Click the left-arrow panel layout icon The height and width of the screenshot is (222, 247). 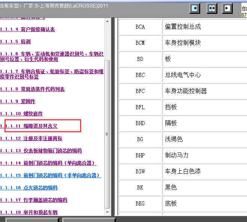227,8
